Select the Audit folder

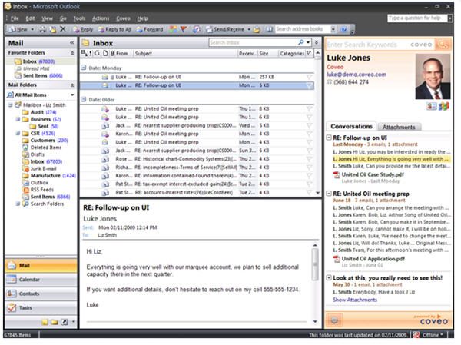tap(39, 112)
